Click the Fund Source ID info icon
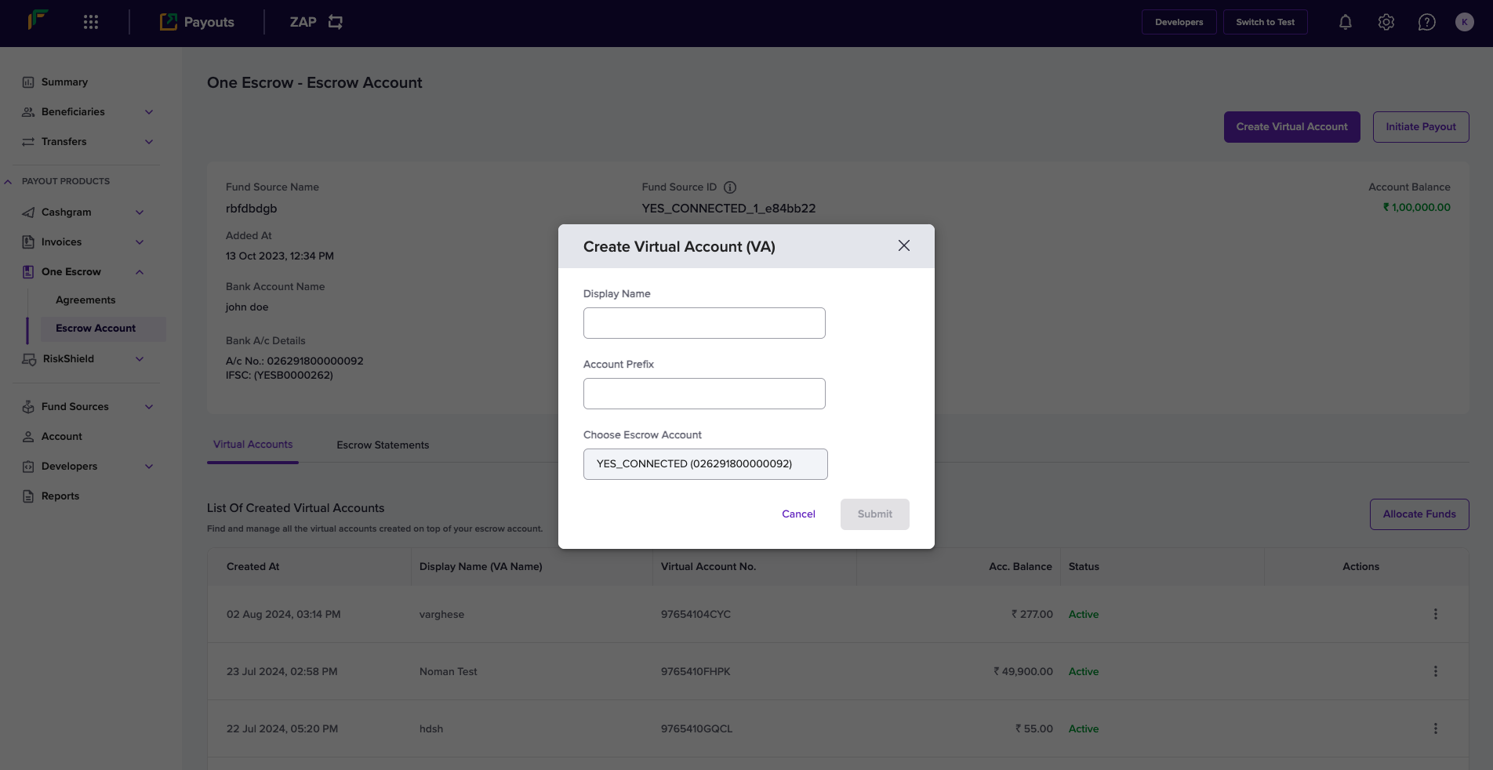Screen dimensions: 1493x770 (730, 187)
